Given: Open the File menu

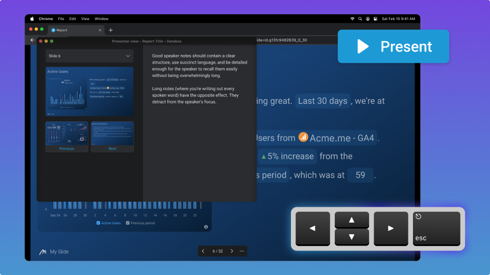Looking at the screenshot, I should [61, 19].
